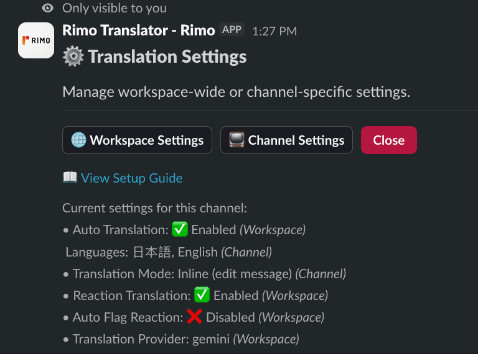
Task: Click the 'Auto Flag Reaction' label text
Action: coord(128,317)
